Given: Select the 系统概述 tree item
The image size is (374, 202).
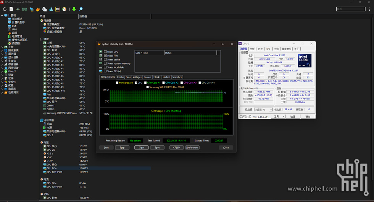Looking at the screenshot, I should tap(17, 19).
